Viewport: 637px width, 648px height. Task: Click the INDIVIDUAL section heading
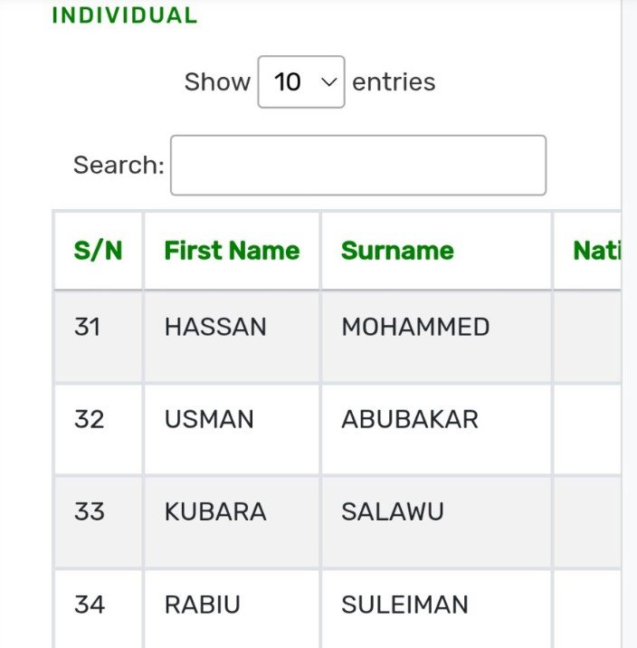tap(124, 15)
